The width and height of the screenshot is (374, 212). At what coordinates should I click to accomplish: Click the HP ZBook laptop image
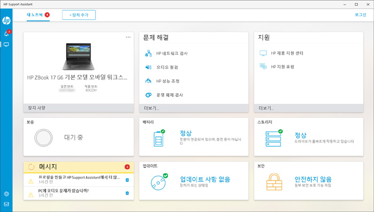click(x=79, y=56)
